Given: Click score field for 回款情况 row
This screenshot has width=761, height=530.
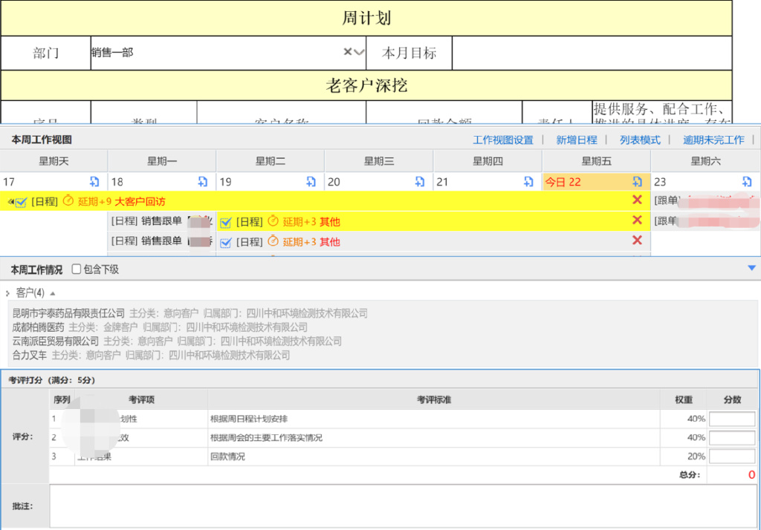Looking at the screenshot, I should [731, 457].
